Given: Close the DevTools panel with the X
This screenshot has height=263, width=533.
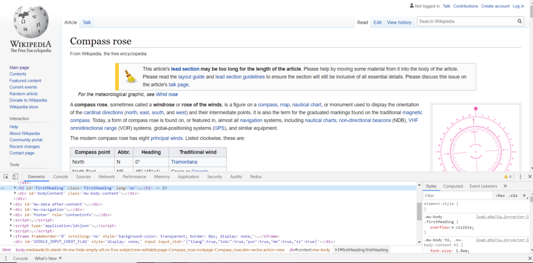Looking at the screenshot, I should tap(529, 177).
